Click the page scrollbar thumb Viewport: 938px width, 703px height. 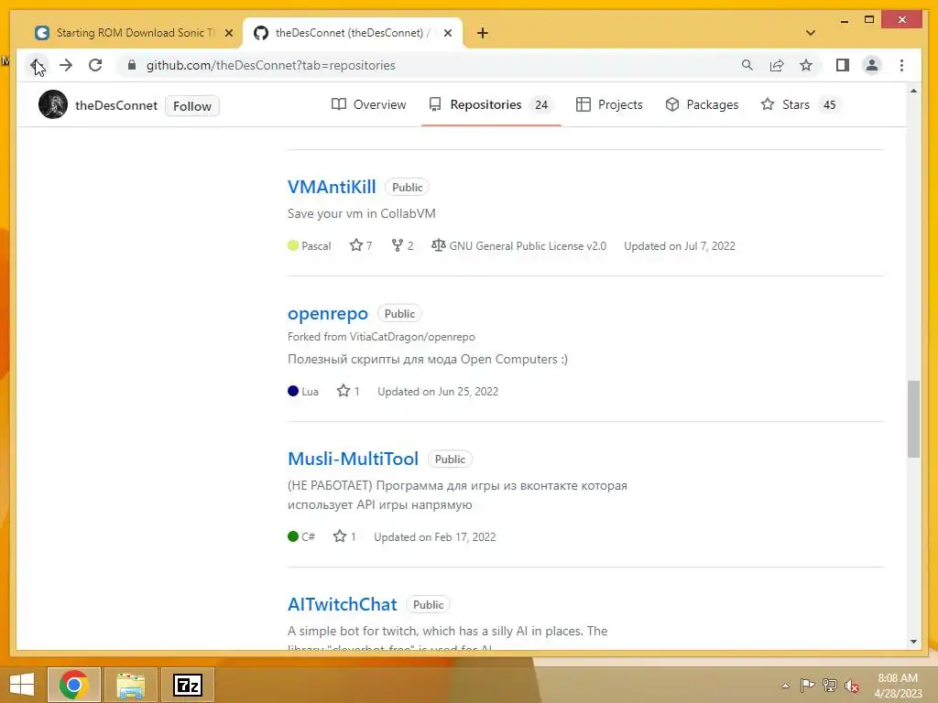[913, 418]
